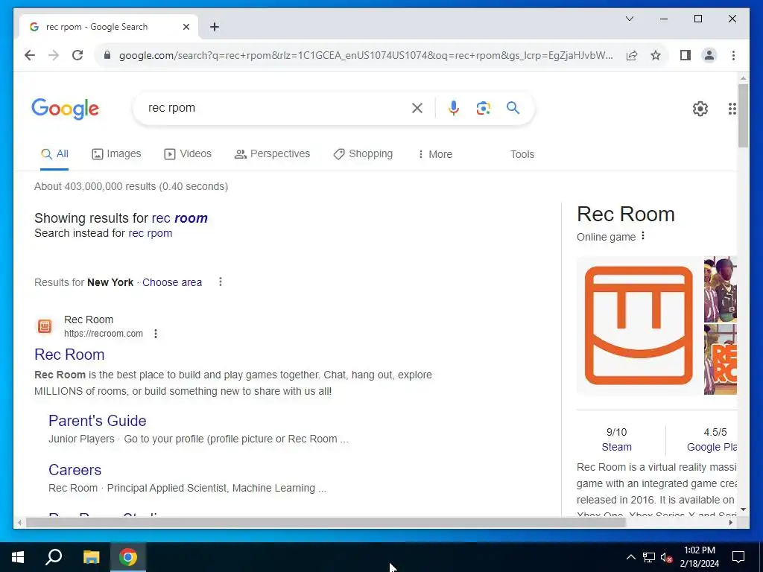Open the Rec Room orange logo image
763x572 pixels.
click(639, 325)
